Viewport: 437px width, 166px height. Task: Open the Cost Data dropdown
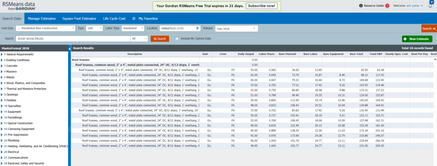tap(45, 29)
